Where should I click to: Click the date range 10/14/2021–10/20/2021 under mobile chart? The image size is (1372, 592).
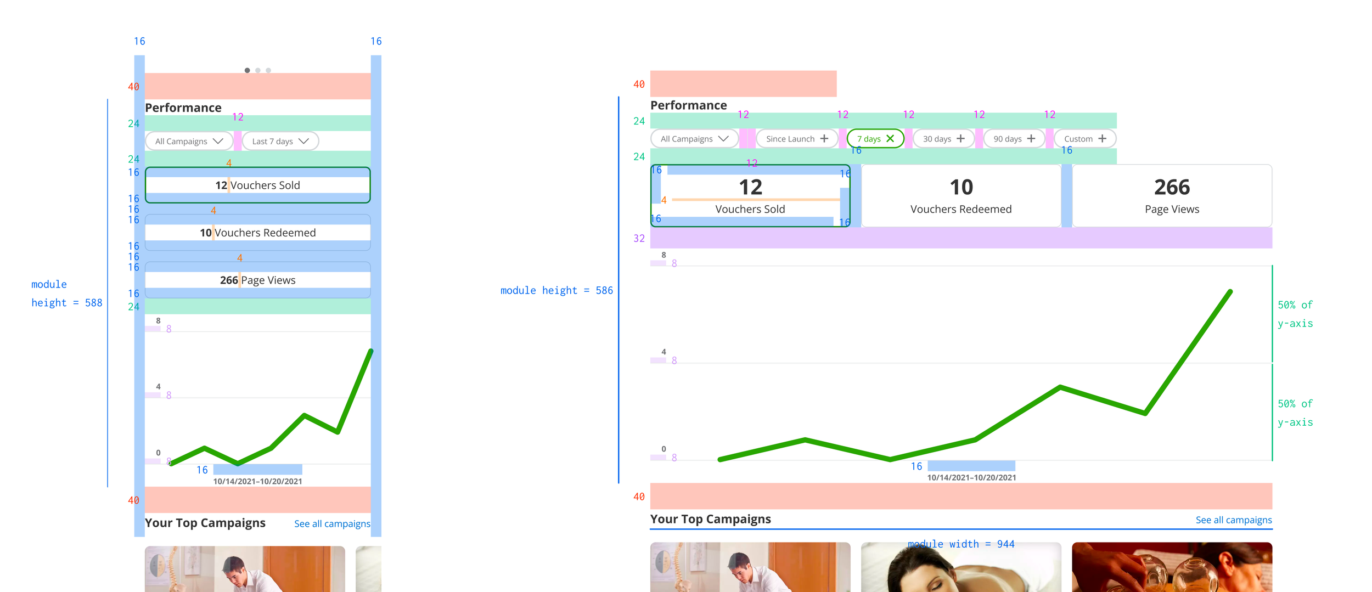click(x=258, y=482)
